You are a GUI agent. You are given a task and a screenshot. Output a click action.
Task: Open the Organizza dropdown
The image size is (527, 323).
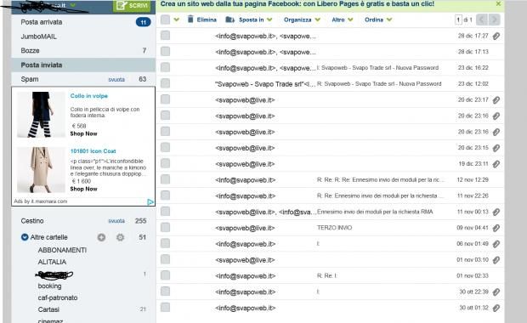302,20
